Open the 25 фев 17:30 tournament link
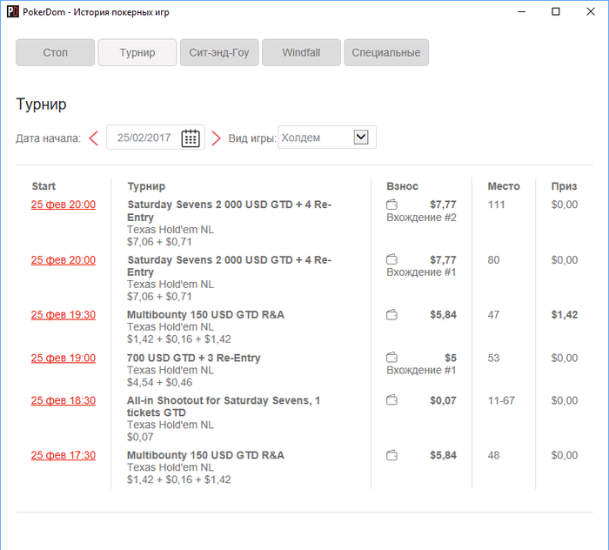Screen dimensions: 609x550 (x=64, y=455)
